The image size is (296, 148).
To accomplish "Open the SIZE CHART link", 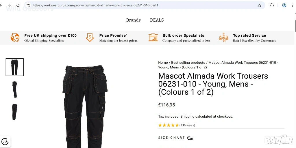I will [x=171, y=138].
